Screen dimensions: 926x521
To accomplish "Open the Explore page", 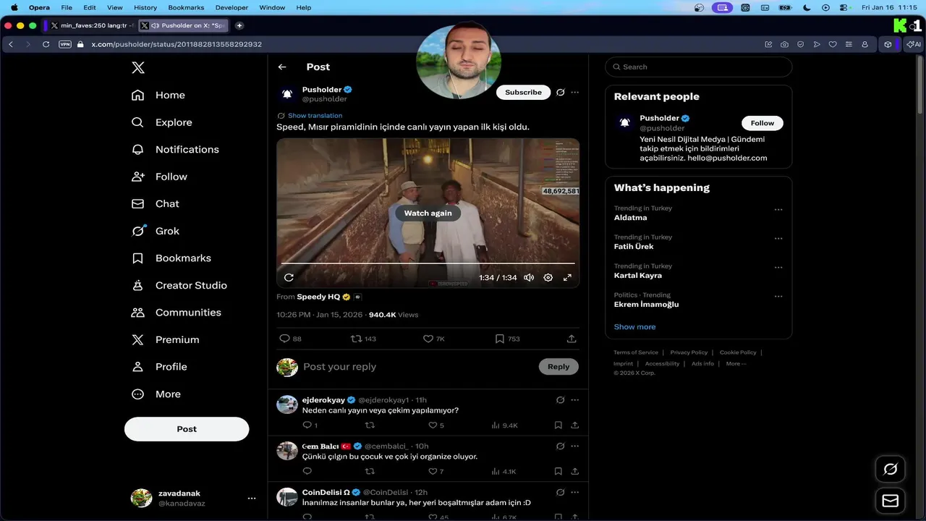I will point(161,122).
